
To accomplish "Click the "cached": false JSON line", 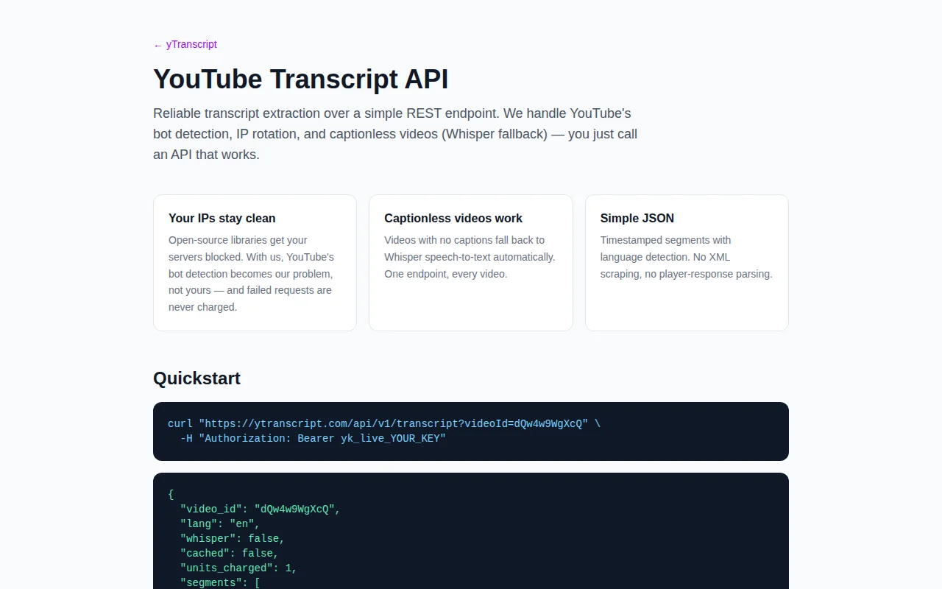I will (229, 553).
